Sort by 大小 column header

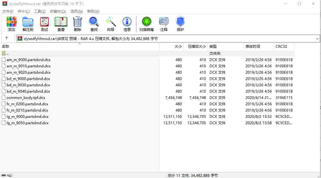(x=172, y=47)
